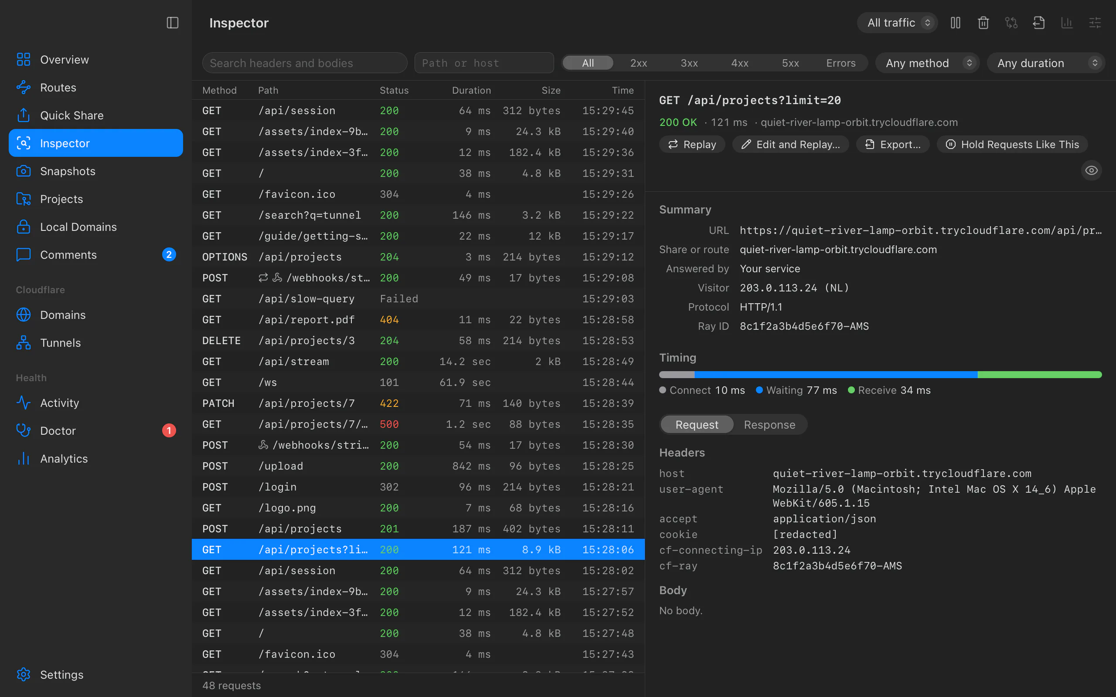This screenshot has width=1116, height=697.
Task: Click the Replay button
Action: pos(692,144)
